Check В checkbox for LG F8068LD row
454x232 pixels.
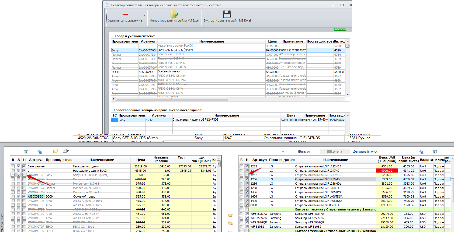[241, 205]
